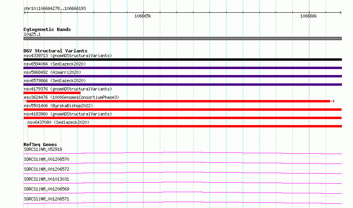The width and height of the screenshot is (353, 208).
Task: Open transcript SORCS1|NM_001206571 label
Action: point(46,199)
